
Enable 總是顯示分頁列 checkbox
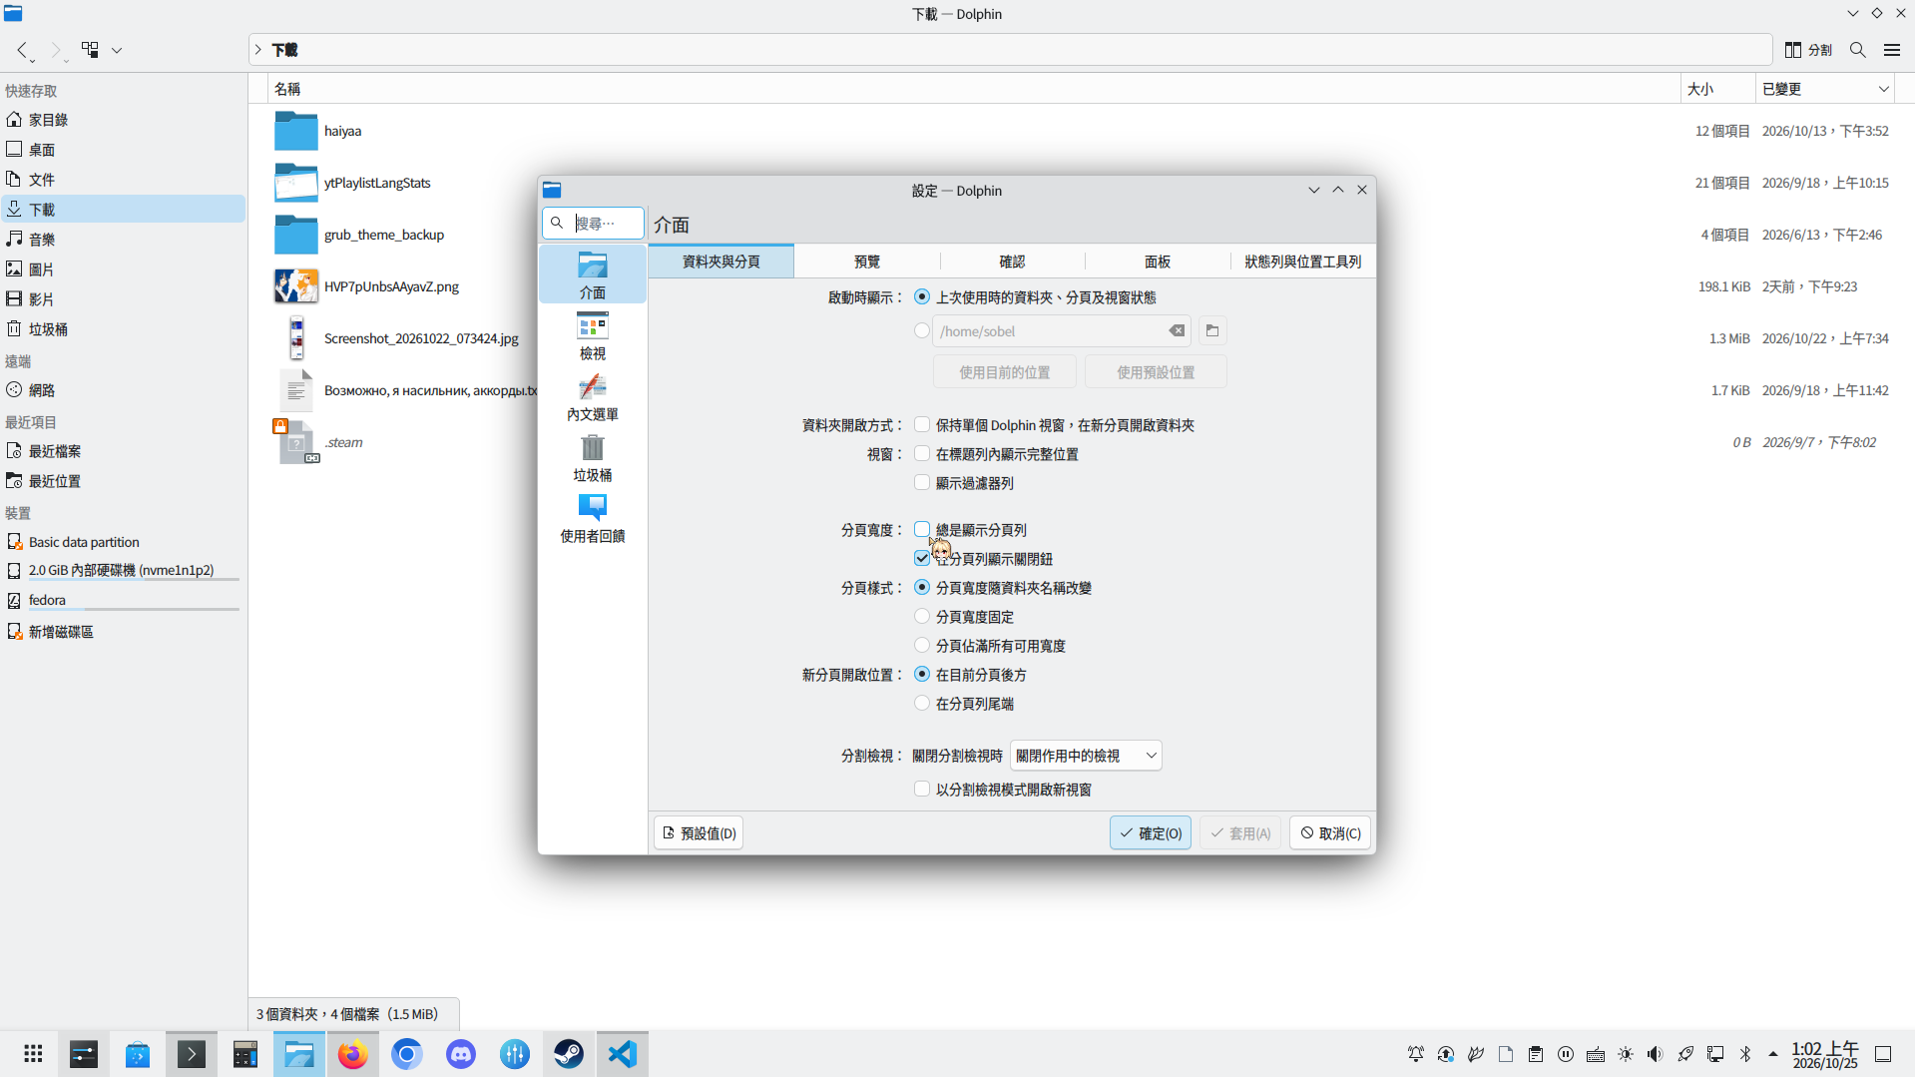coord(922,530)
